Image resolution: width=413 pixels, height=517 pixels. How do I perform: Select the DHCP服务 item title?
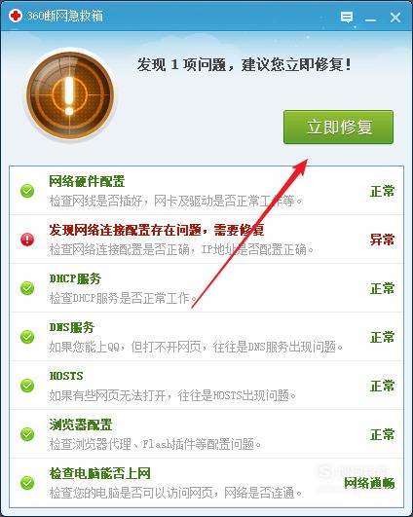(75, 278)
